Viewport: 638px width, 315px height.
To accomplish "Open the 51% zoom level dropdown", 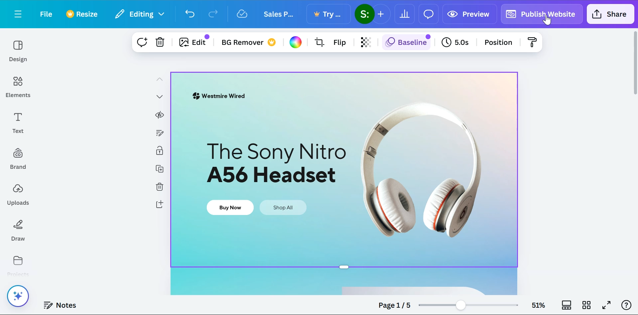I will [x=538, y=305].
